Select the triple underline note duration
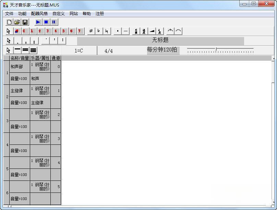The height and width of the screenshot is (210, 277). [x=33, y=50]
